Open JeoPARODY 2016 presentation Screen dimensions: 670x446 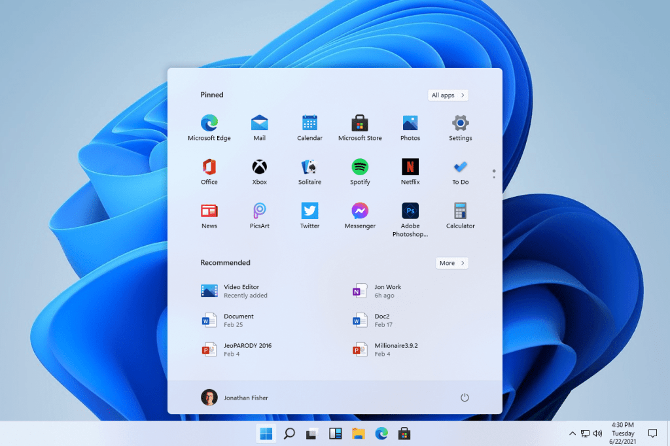pos(247,349)
